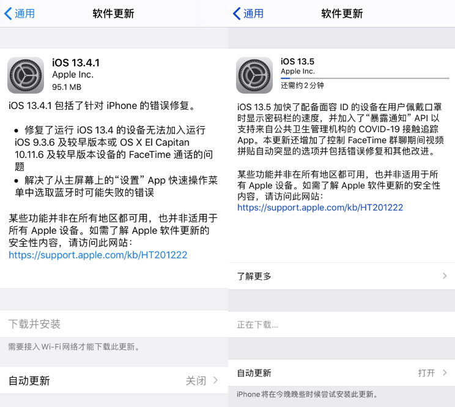Tap the iOS 13.5 download progress bar
455x407 pixels.
click(364, 78)
